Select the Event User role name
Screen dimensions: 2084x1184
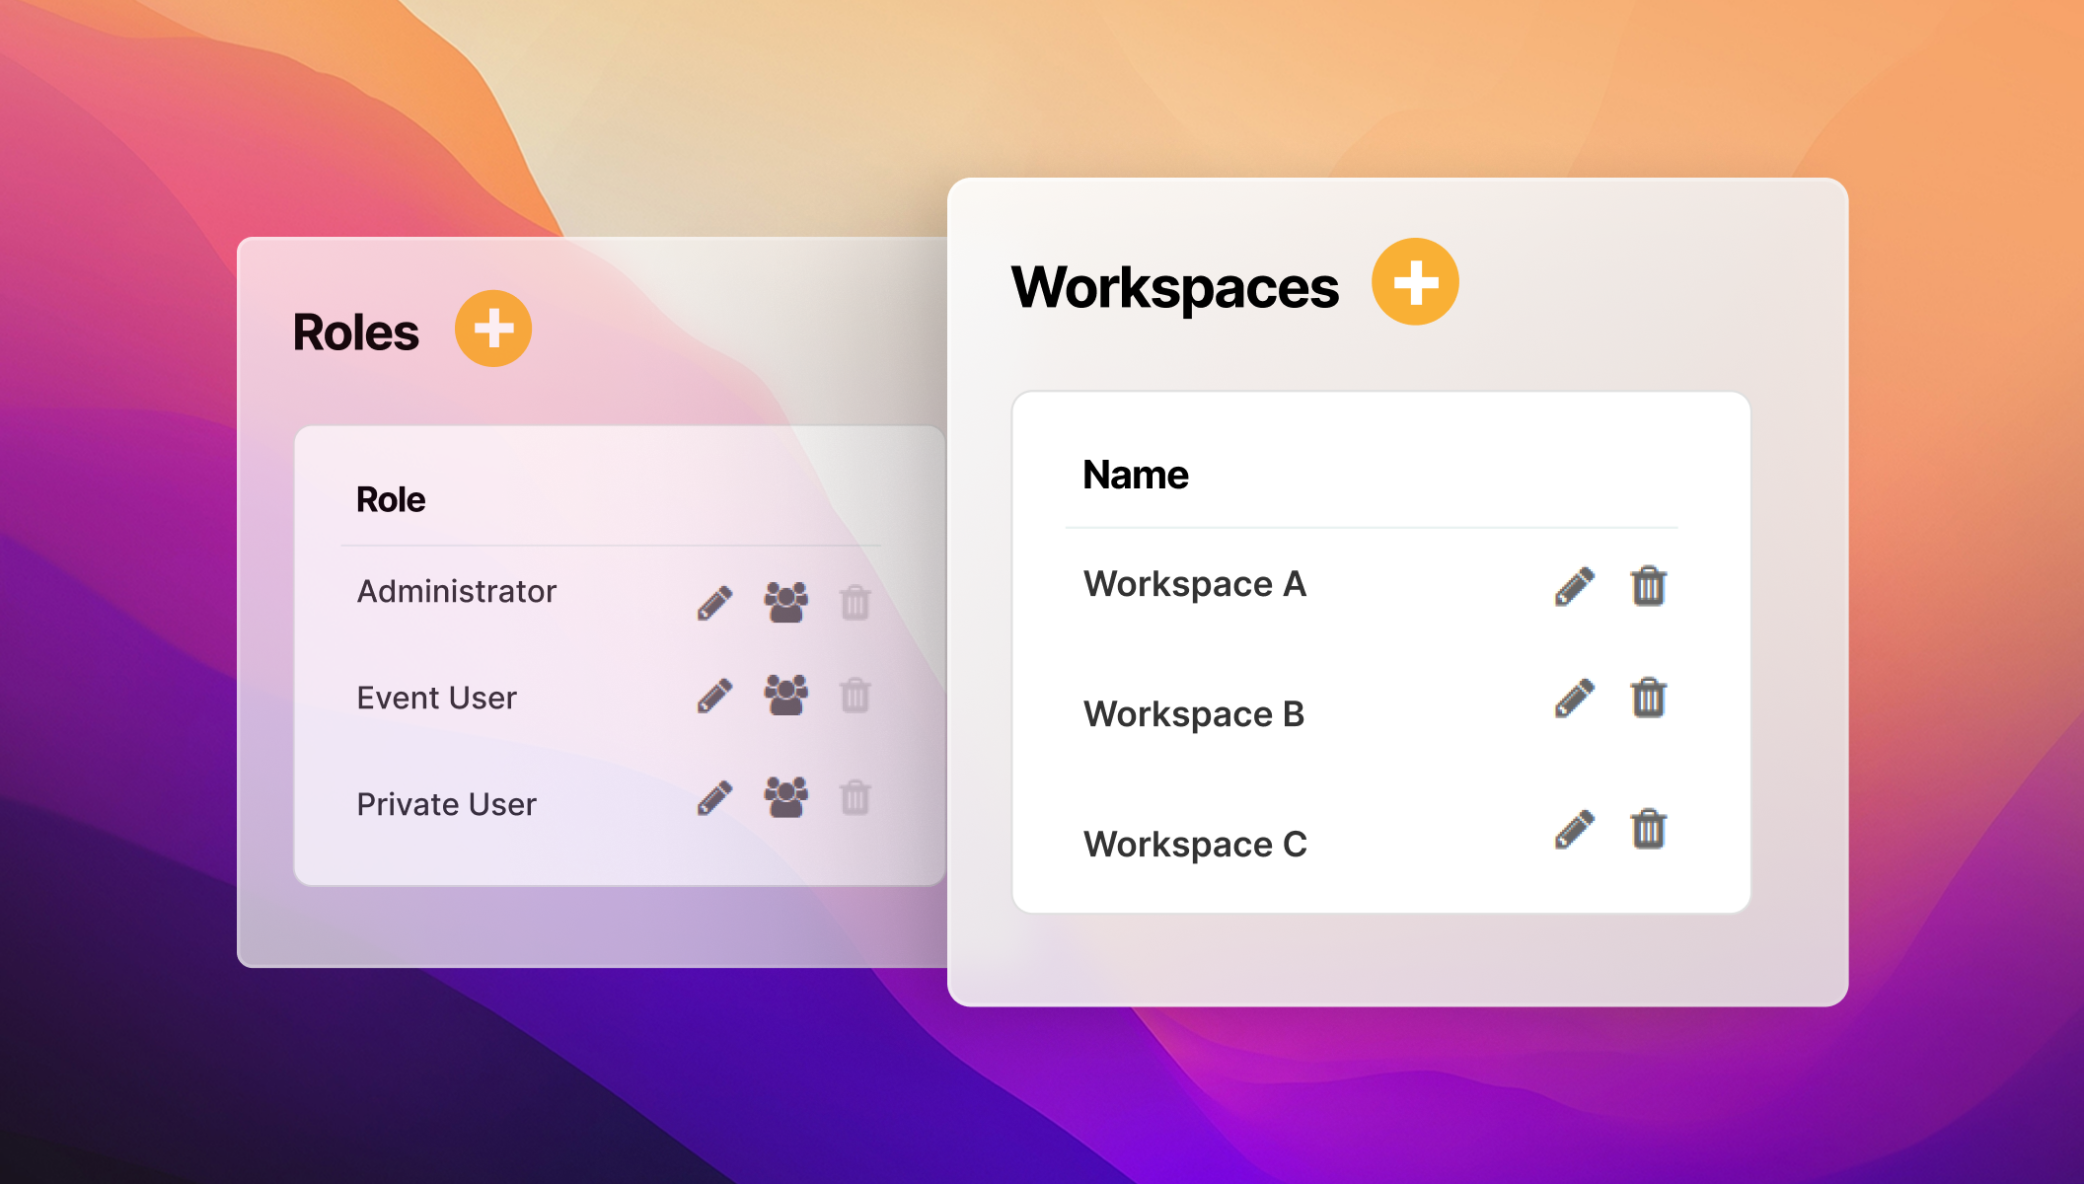(x=437, y=698)
